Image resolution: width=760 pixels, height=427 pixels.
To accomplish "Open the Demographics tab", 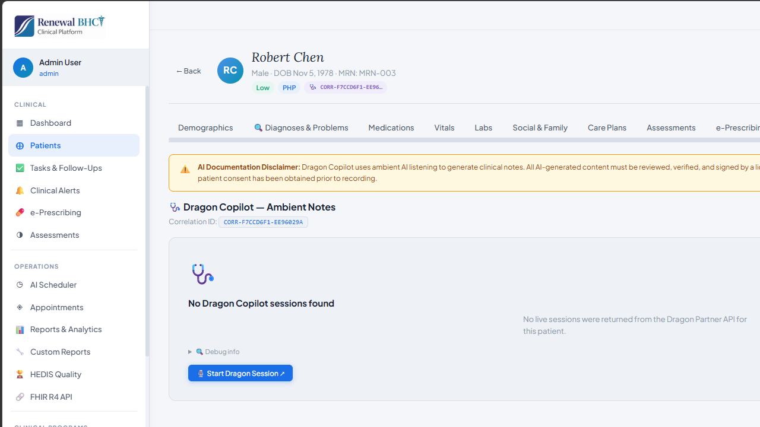I will point(205,128).
